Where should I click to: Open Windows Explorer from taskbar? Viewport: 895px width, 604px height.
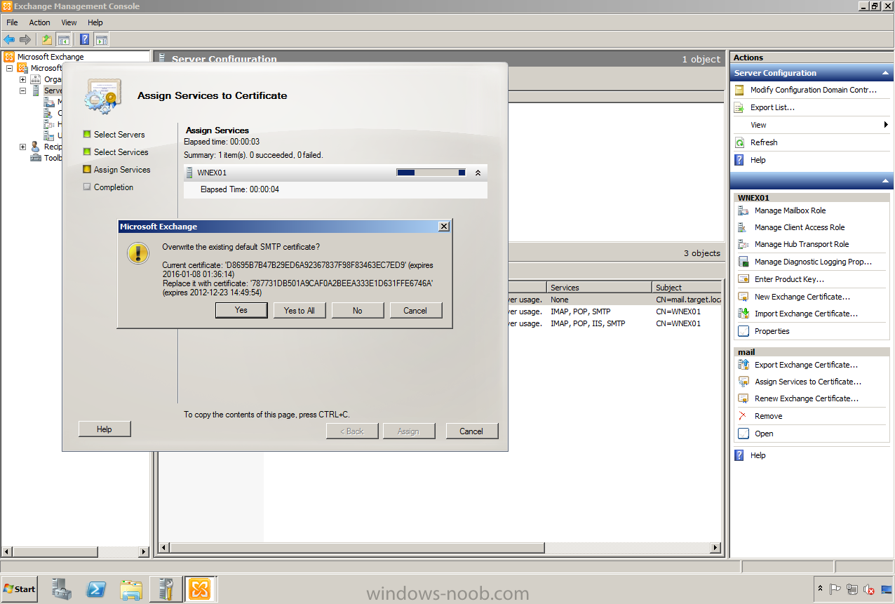coord(131,589)
